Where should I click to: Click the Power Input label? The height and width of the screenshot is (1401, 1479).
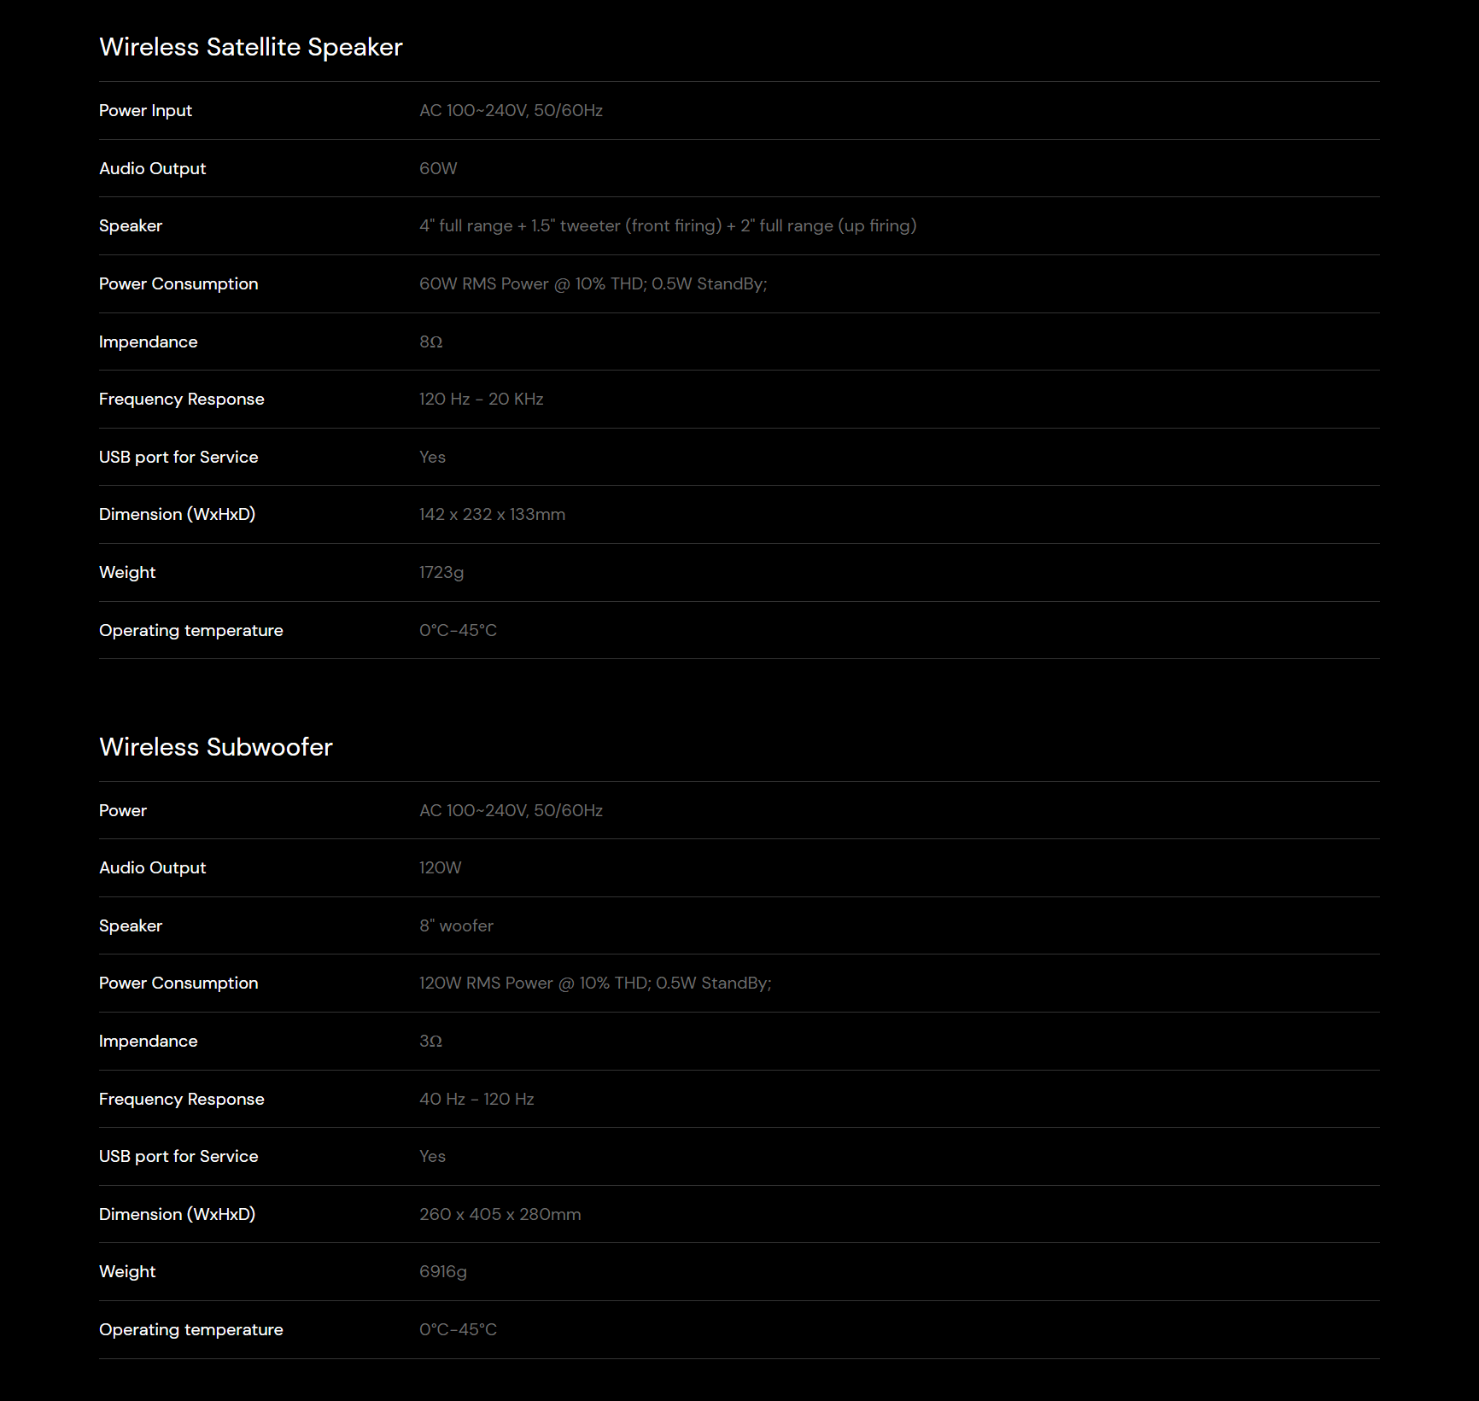point(145,110)
